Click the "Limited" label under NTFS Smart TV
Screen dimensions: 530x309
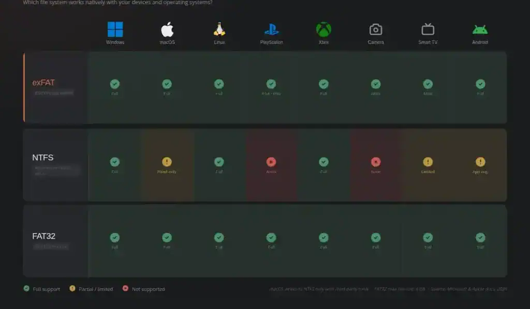pos(428,172)
